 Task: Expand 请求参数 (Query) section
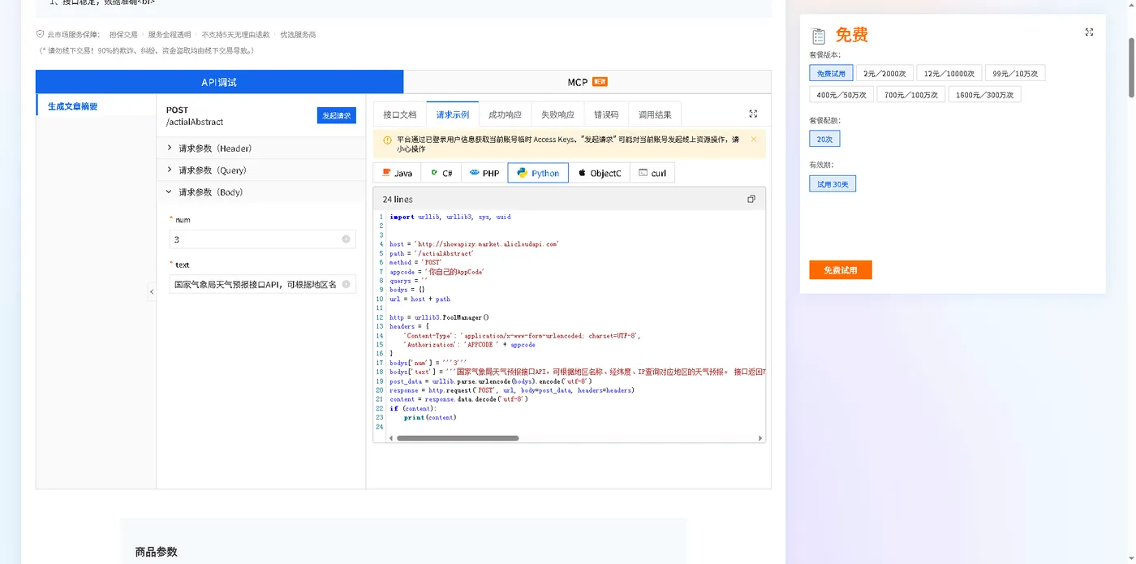coord(260,170)
